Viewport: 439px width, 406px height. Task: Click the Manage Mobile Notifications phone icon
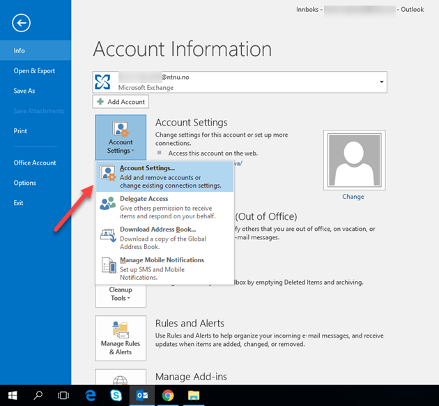coord(109,265)
